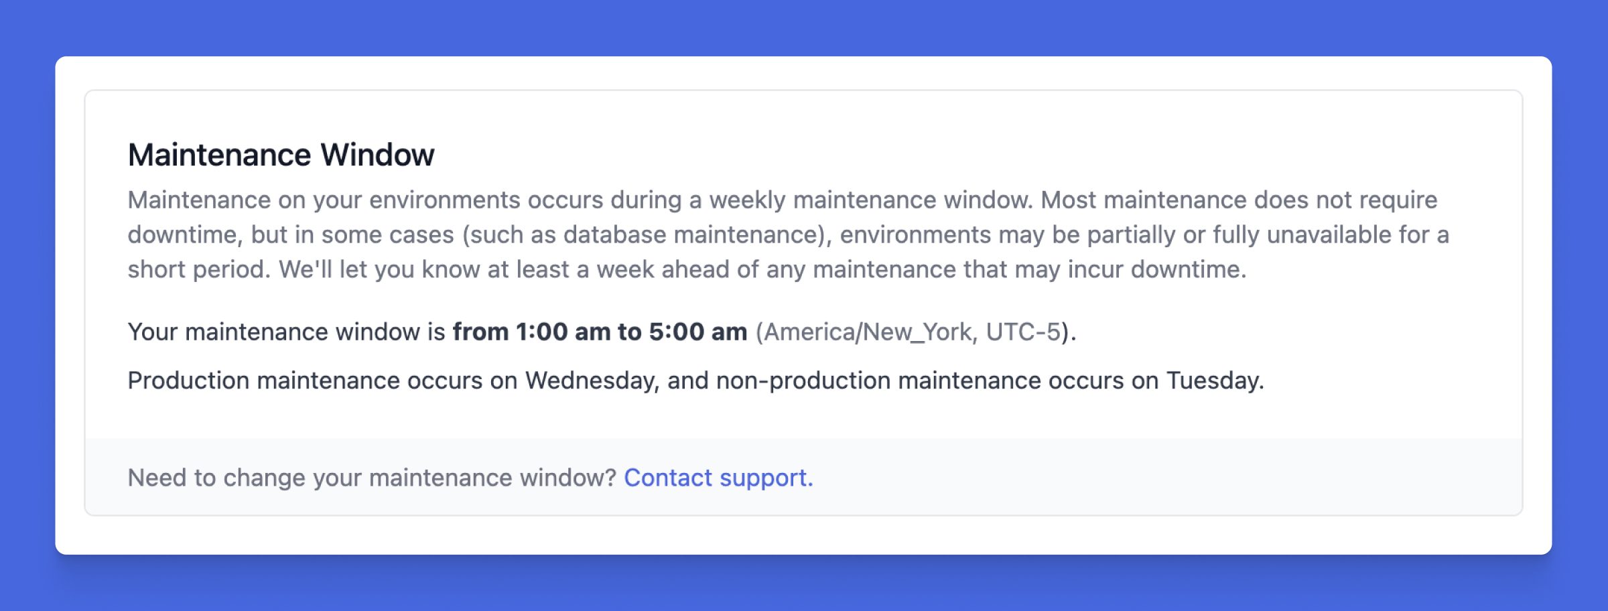
Task: Click the "UTC-5" offset text
Action: 1023,332
